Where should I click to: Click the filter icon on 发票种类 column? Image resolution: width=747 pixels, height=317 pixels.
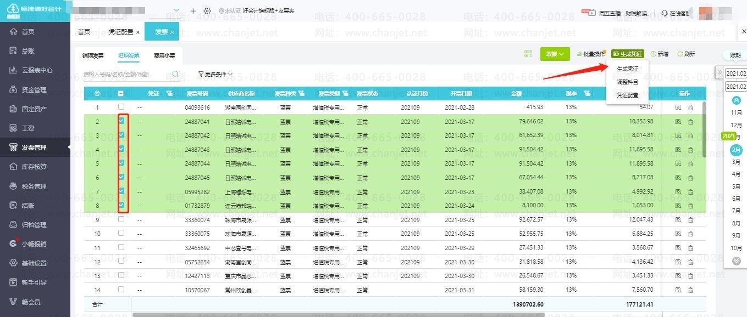pyautogui.click(x=301, y=94)
